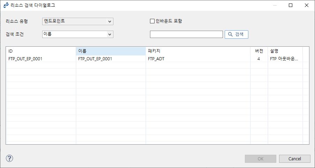The height and width of the screenshot is (168, 315).
Task: Click the search text input field
Action: pyautogui.click(x=186, y=34)
